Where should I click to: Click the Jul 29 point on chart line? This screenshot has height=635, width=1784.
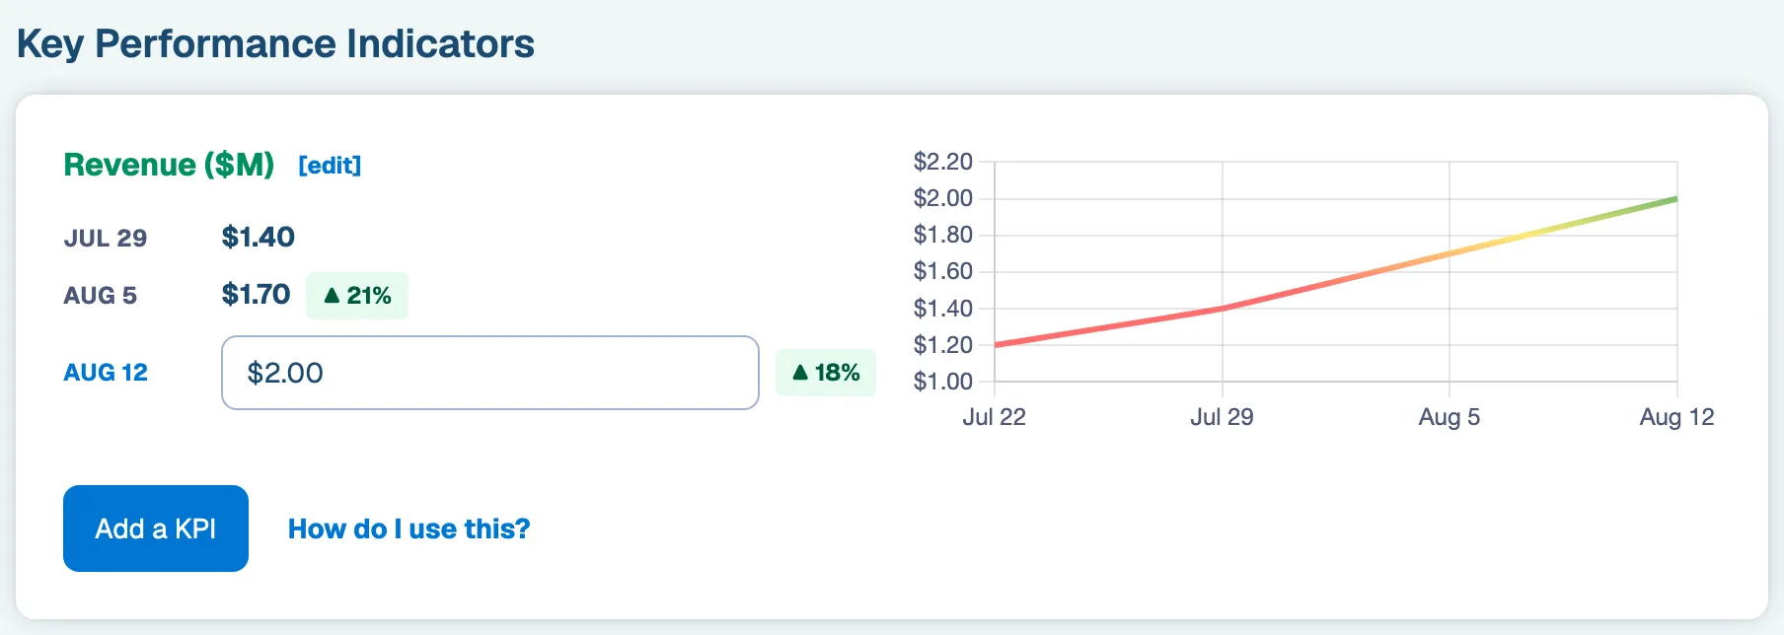tap(1223, 309)
